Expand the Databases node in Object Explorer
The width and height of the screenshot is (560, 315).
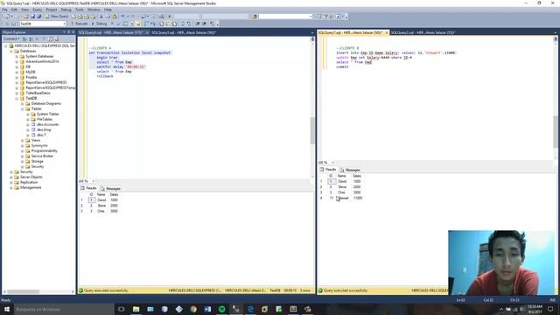click(x=11, y=51)
